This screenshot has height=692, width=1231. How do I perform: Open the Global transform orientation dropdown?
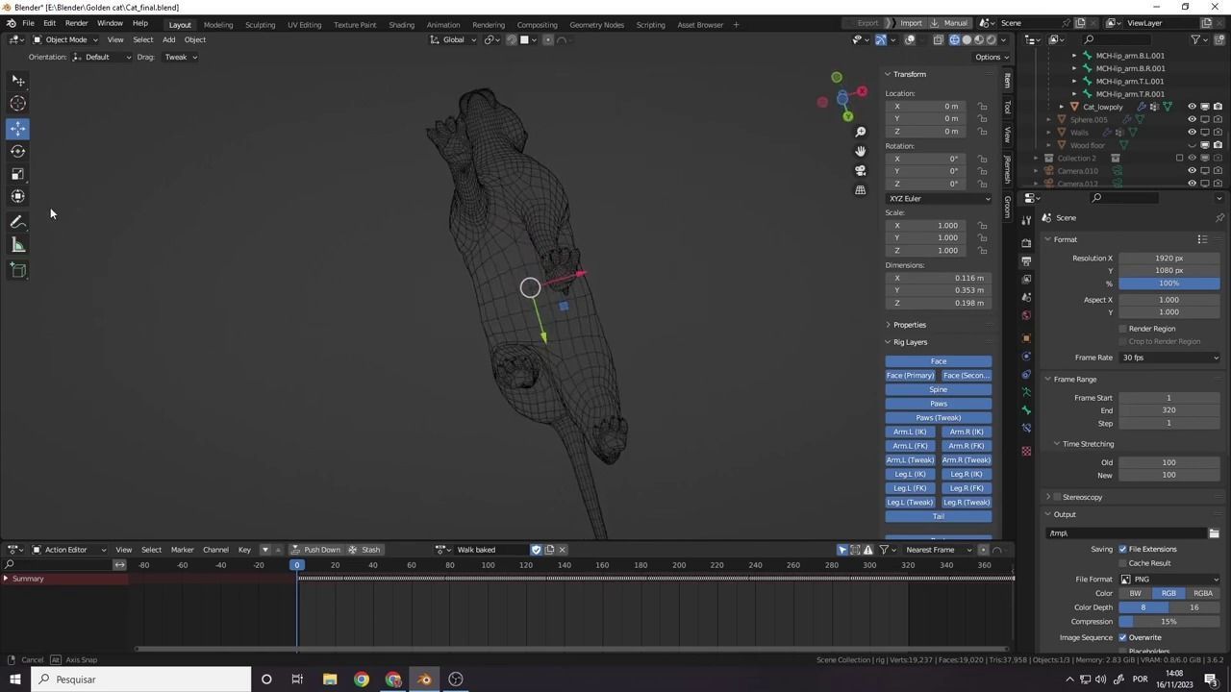453,39
